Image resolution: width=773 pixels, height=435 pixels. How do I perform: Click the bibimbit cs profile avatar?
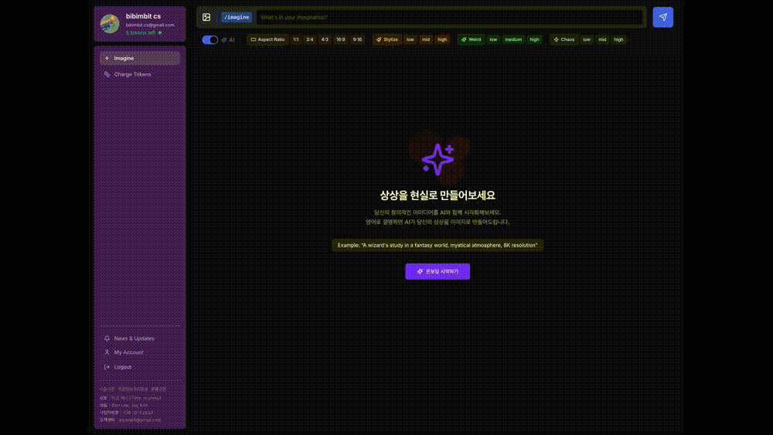(x=110, y=24)
